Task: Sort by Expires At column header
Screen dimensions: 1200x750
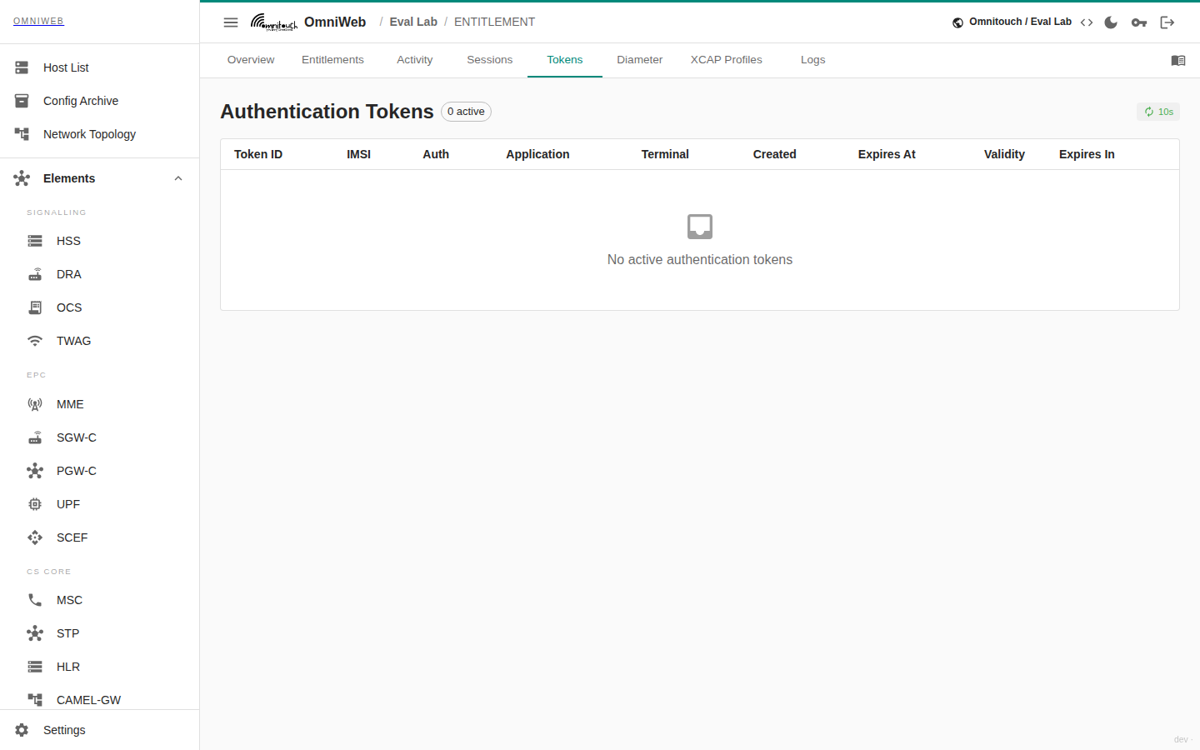Action: tap(887, 155)
